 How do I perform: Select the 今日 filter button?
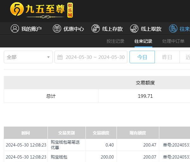(x=142, y=57)
